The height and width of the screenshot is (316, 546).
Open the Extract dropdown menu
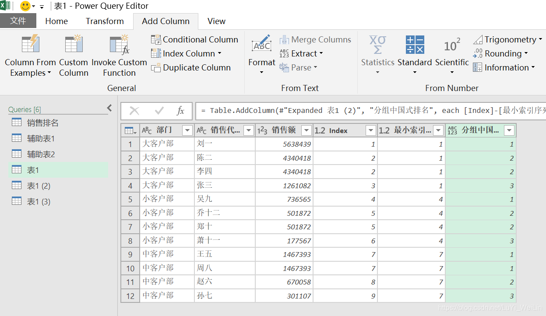click(321, 53)
